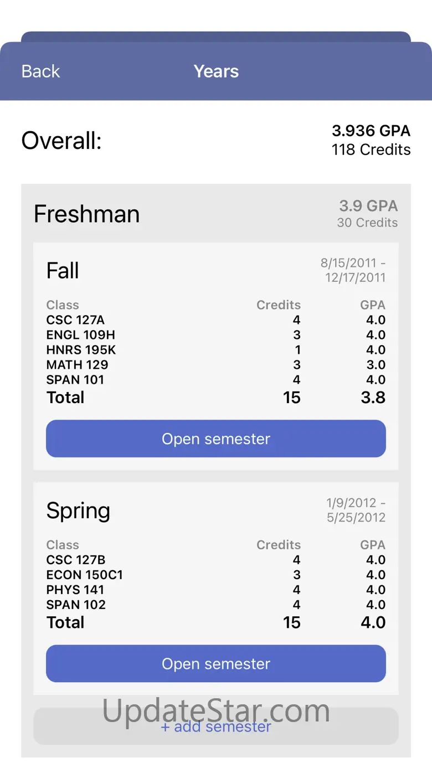Image resolution: width=432 pixels, height=768 pixels.
Task: Tap the Spring date range 1/9/2012 - 5/25/2012
Action: pyautogui.click(x=356, y=510)
